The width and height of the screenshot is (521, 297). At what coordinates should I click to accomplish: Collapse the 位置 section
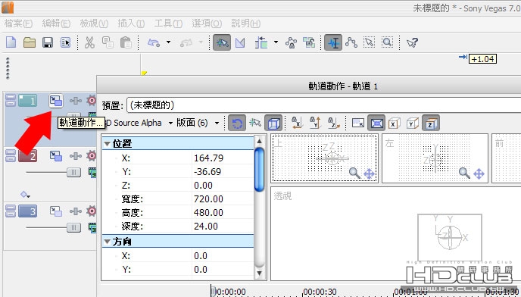point(107,144)
